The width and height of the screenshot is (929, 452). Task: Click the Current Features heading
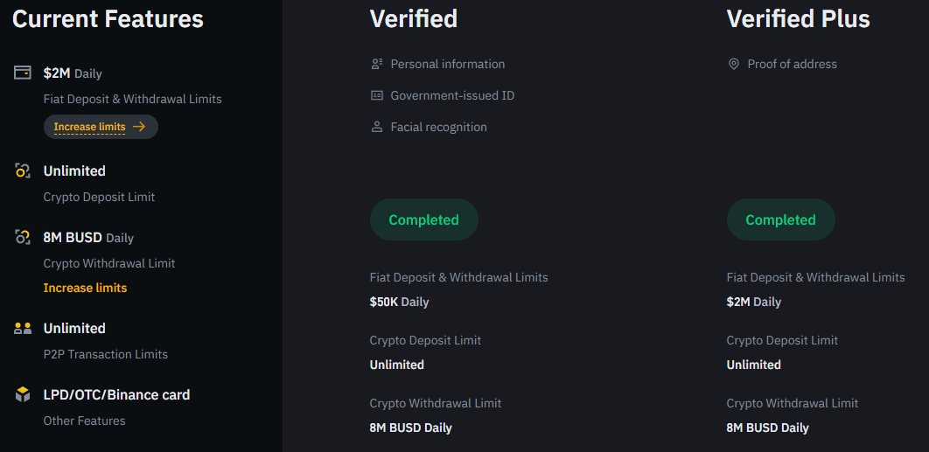click(x=108, y=19)
